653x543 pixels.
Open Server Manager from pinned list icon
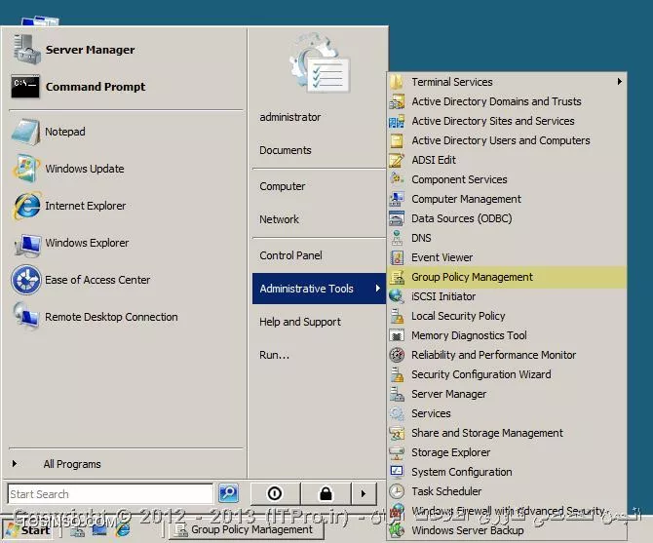[x=25, y=50]
